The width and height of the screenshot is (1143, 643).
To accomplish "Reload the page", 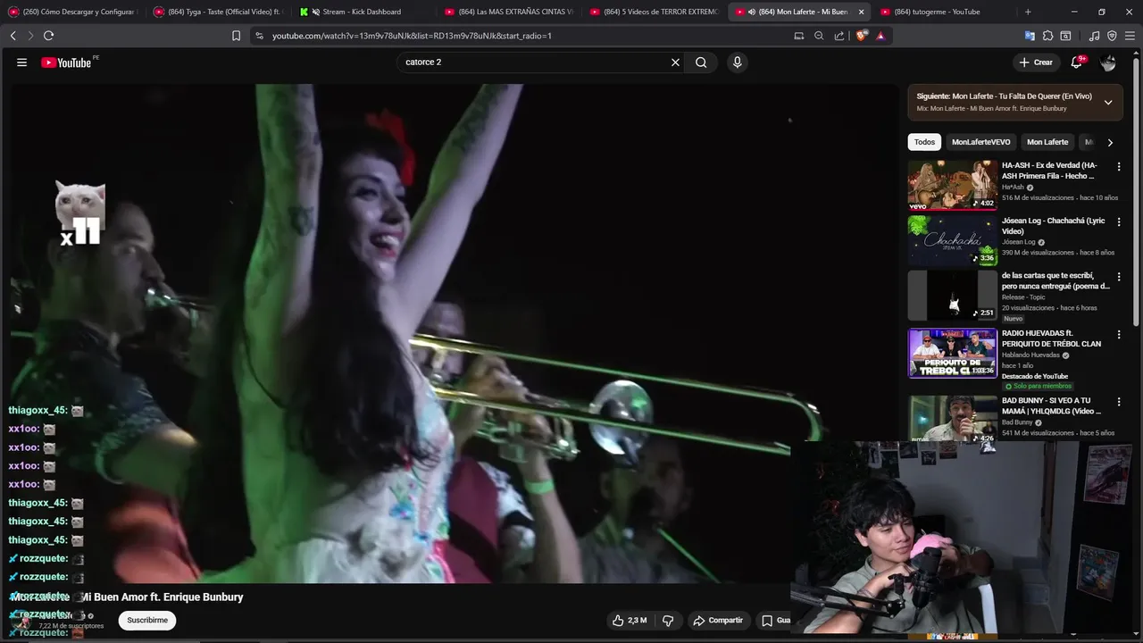I will [x=48, y=36].
